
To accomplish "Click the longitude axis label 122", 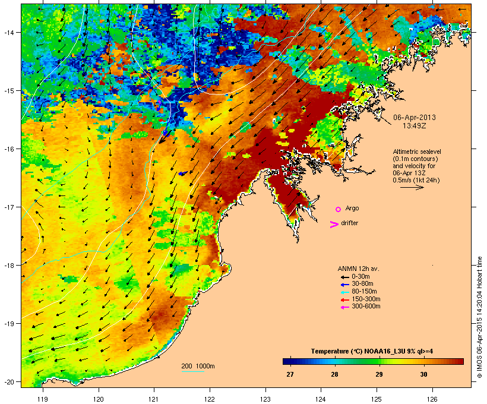I will point(210,399).
